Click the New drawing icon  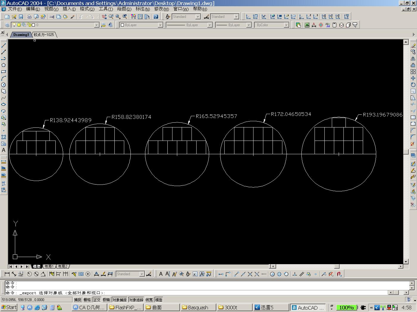pos(7,17)
